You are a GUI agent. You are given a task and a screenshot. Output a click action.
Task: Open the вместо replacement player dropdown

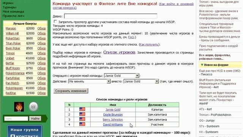pyautogui.click(x=141, y=81)
